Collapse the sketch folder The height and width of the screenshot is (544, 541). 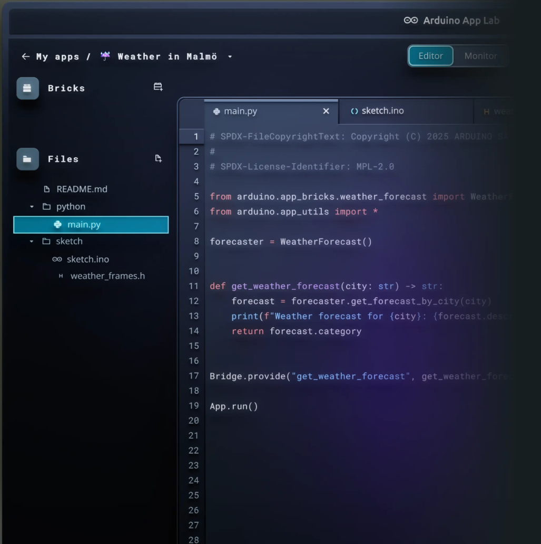click(32, 242)
